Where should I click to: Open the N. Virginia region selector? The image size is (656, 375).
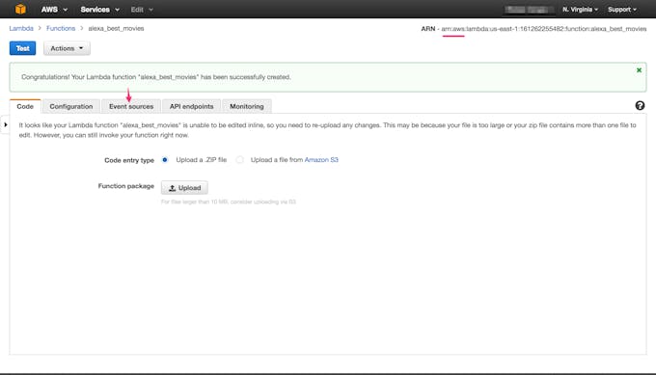point(580,10)
